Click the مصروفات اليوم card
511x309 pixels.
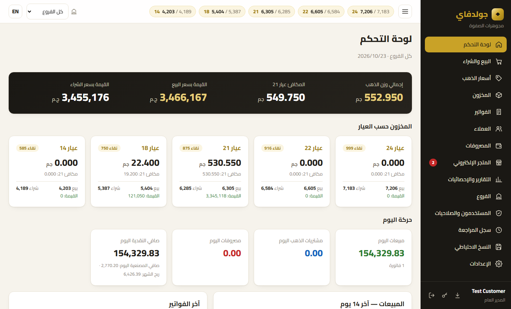210,258
